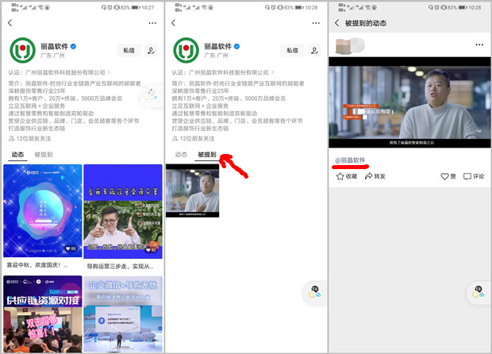The image size is (492, 354).
Task: Tap @丽晶软件 mention link
Action: coord(350,160)
